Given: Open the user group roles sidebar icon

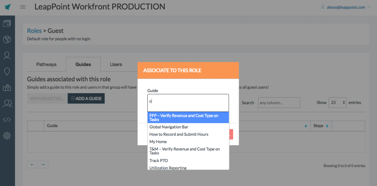Looking at the screenshot, I should [7, 103].
